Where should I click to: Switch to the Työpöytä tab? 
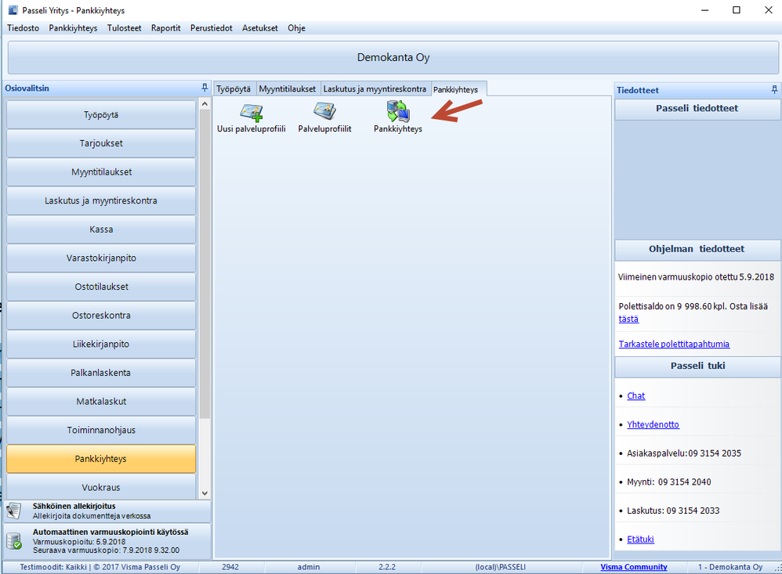[x=234, y=88]
